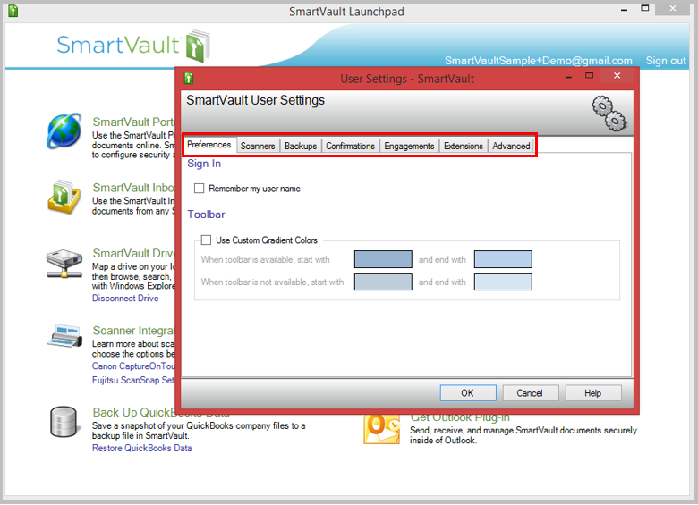The image size is (698, 505).
Task: Click the SmartVault Drive network drive icon
Action: point(64,264)
